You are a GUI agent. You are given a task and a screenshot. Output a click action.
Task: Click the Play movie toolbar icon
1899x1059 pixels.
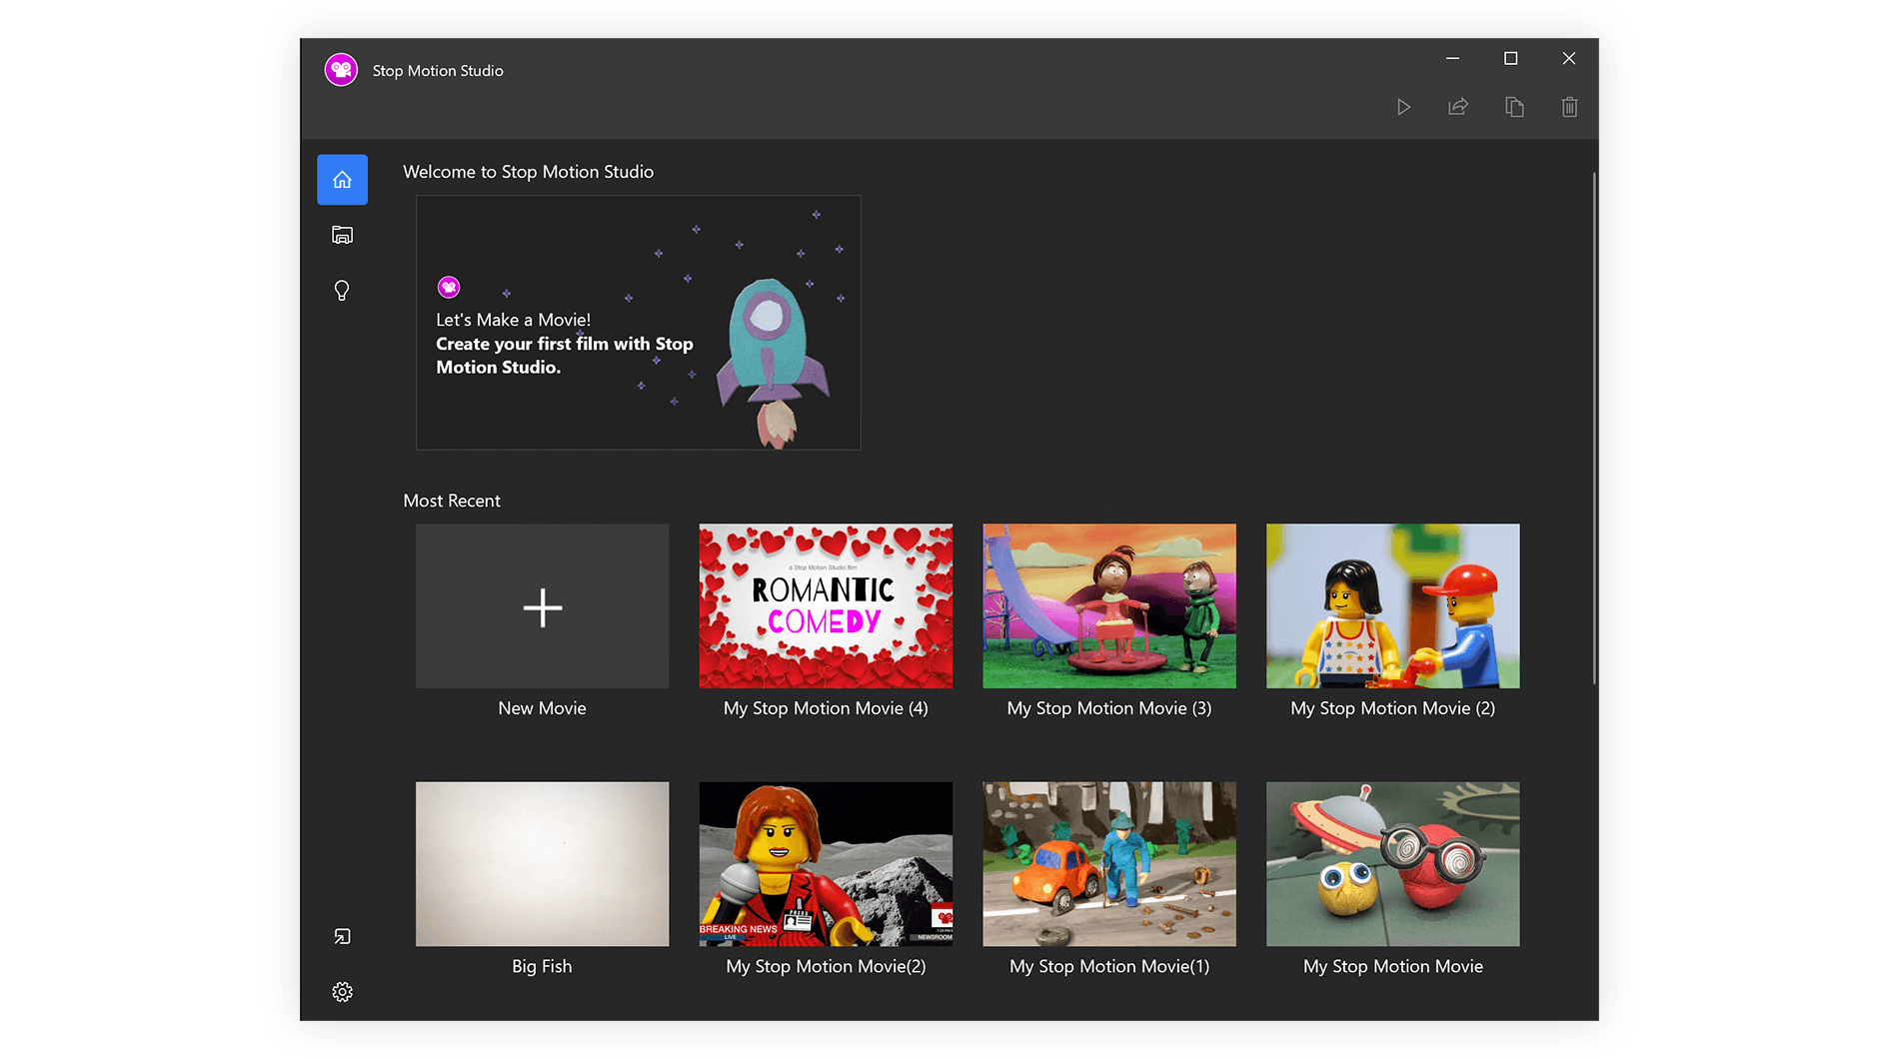coord(1403,107)
